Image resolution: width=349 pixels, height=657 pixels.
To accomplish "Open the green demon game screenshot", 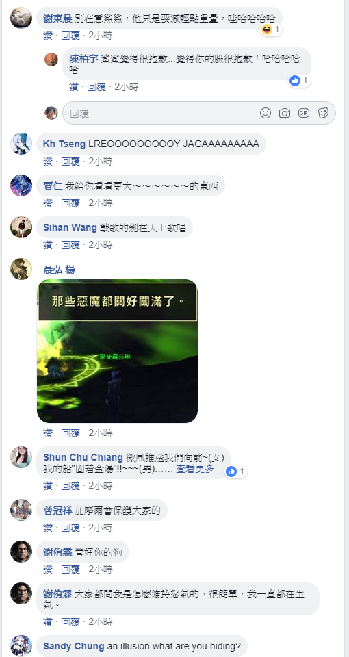I will [117, 351].
